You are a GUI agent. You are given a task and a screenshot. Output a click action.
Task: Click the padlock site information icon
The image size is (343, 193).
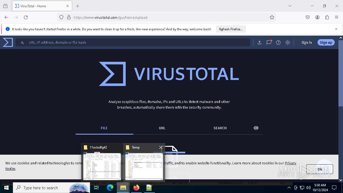69,17
